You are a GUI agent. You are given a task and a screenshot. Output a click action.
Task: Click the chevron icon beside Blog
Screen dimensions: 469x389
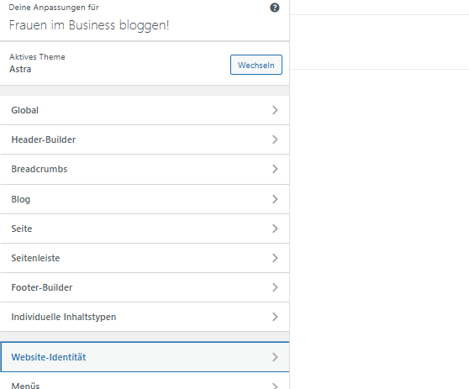coord(275,199)
